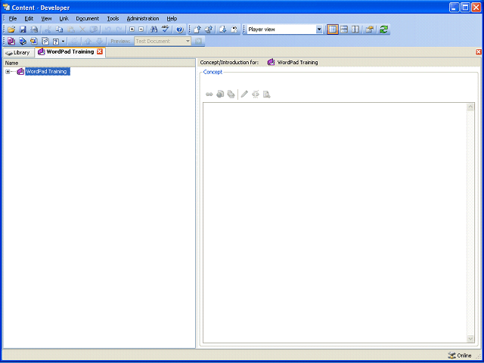Screen dimensions: 484x363
Task: Open the Document menu
Action: 88,18
